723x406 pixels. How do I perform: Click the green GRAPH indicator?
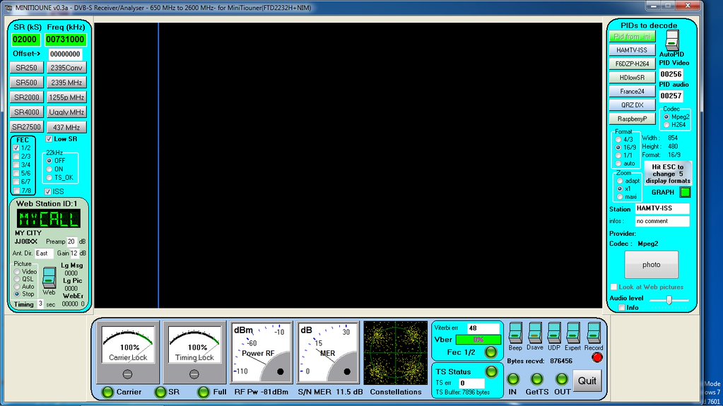(x=684, y=192)
